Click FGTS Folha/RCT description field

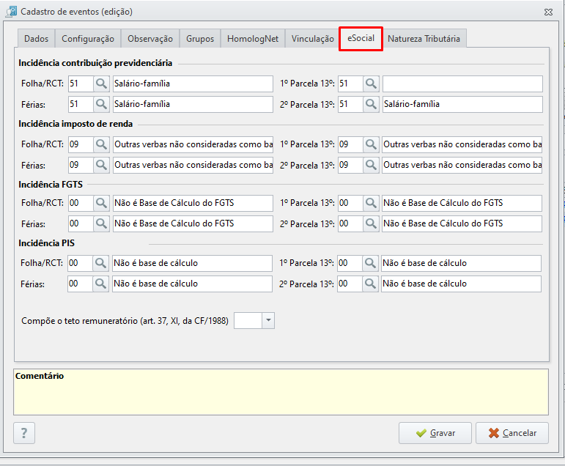(193, 203)
